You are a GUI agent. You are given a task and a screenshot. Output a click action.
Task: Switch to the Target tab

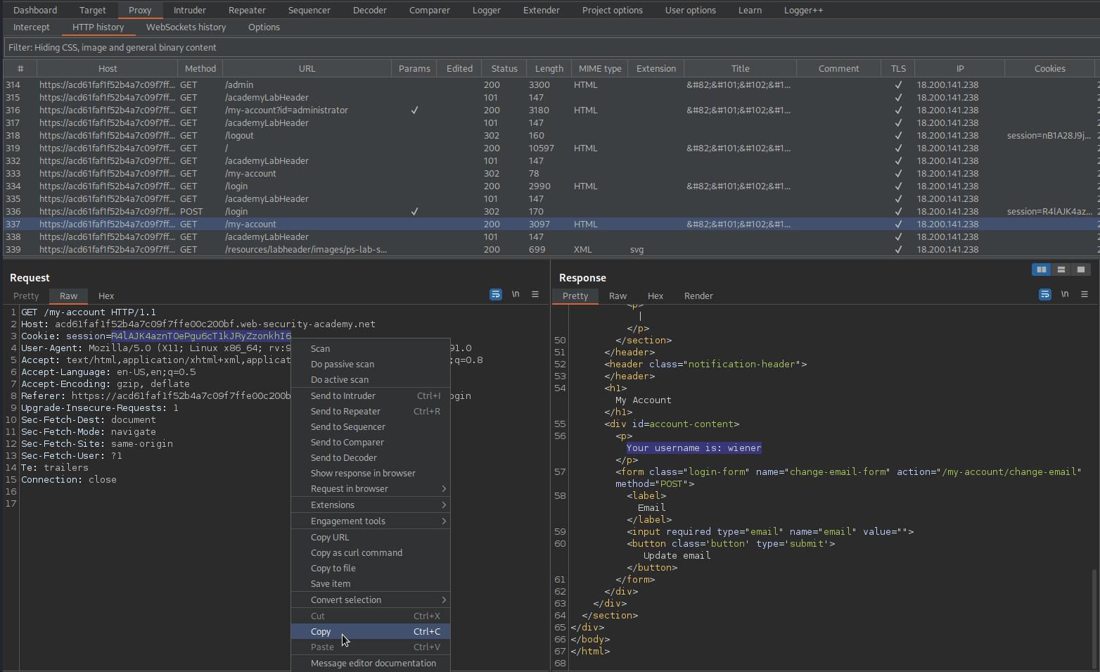tap(93, 10)
